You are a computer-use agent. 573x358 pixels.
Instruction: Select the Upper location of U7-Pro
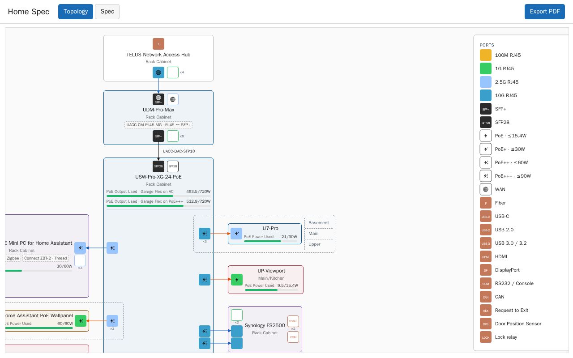click(x=315, y=244)
